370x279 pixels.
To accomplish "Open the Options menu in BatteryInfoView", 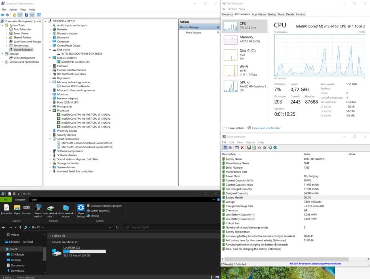I will pos(251,142).
